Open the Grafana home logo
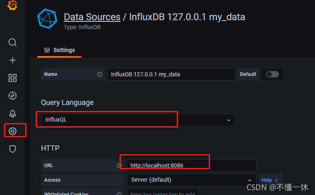Screen dimensions: 315x195 [12, 5]
